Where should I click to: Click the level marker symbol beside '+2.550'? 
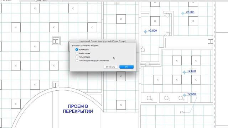(x=185, y=95)
